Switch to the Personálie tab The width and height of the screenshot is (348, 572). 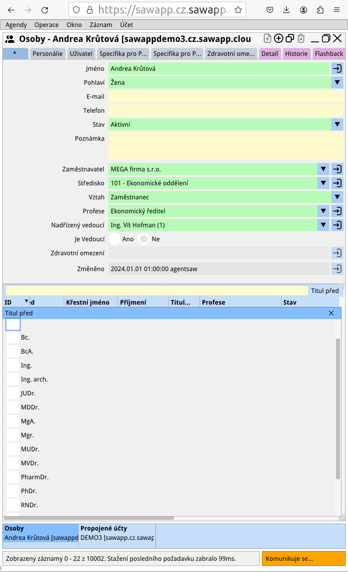(x=47, y=54)
